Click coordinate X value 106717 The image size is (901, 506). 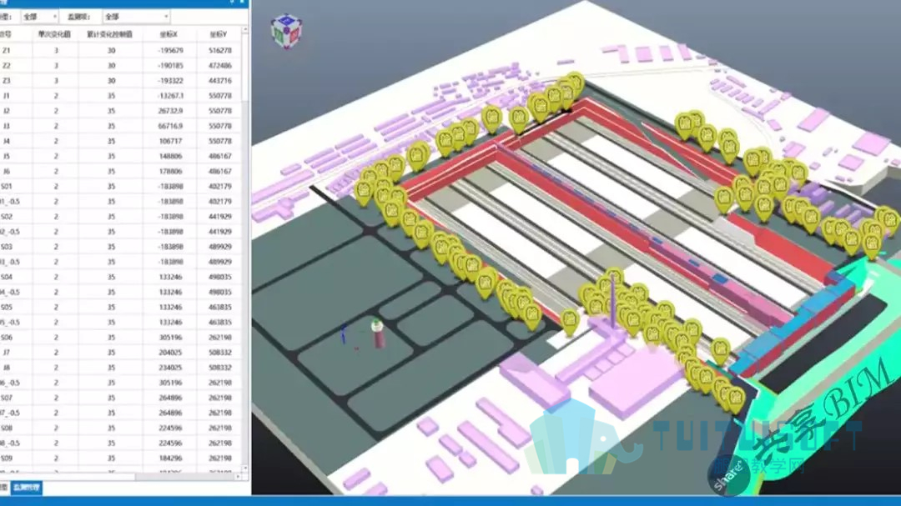point(170,141)
